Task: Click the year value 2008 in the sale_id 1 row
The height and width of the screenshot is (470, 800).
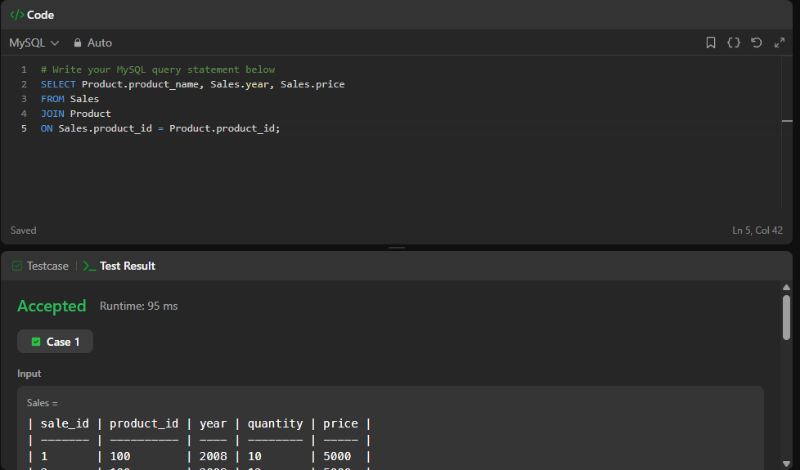Action: click(213, 456)
